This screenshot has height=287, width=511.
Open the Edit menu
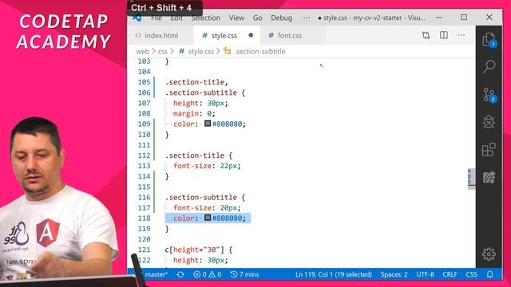[176, 18]
